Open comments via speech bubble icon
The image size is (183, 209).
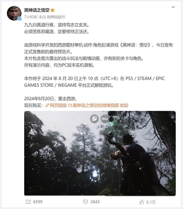tap(85, 202)
